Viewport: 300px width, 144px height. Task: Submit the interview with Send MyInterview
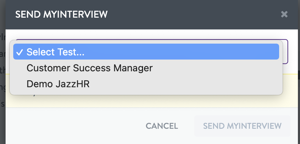[242, 126]
